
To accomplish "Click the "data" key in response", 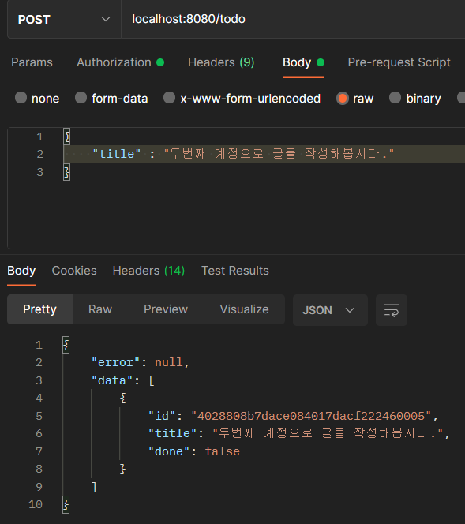I will coord(112,380).
